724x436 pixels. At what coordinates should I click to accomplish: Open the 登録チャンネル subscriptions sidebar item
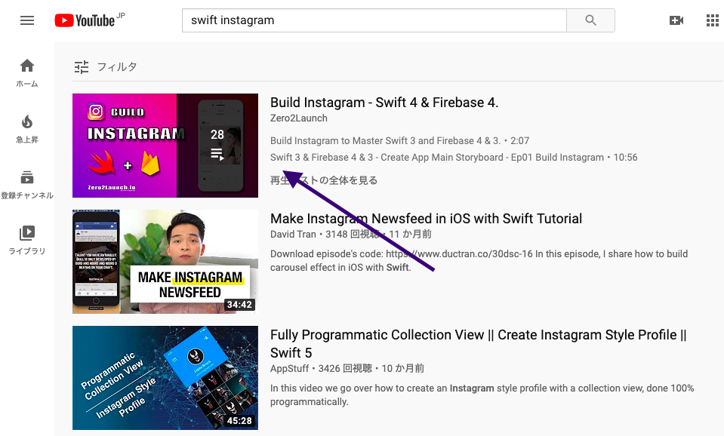[27, 185]
